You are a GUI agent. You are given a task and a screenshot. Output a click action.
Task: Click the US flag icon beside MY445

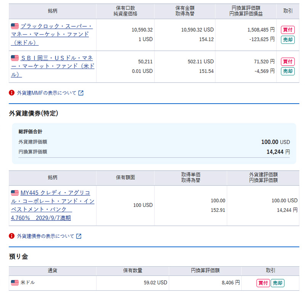15,193
